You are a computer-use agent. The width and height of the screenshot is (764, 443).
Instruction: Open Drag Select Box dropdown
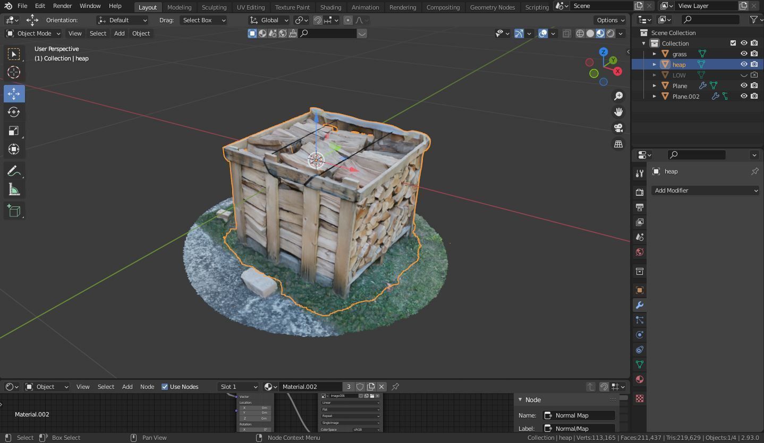(x=203, y=20)
